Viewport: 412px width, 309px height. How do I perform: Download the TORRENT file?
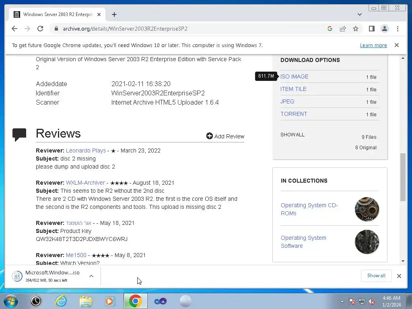point(293,114)
